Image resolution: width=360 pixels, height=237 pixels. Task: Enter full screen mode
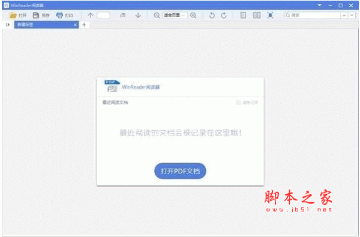click(x=270, y=16)
